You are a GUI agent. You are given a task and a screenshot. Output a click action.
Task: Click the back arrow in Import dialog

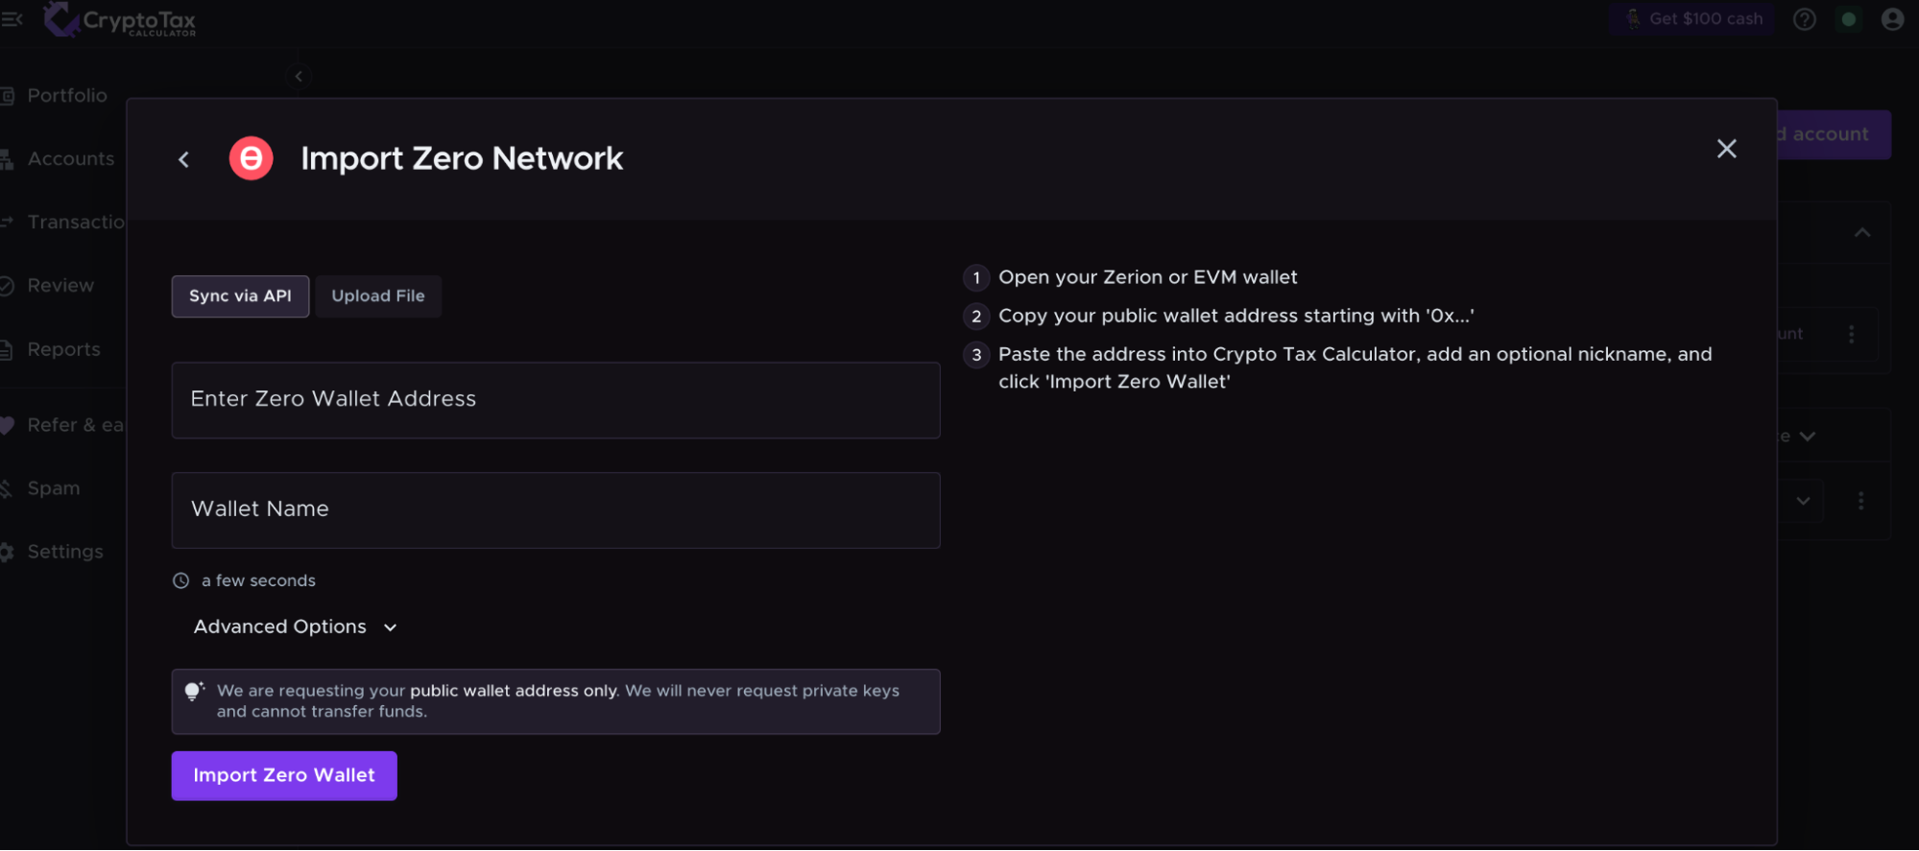pos(183,159)
